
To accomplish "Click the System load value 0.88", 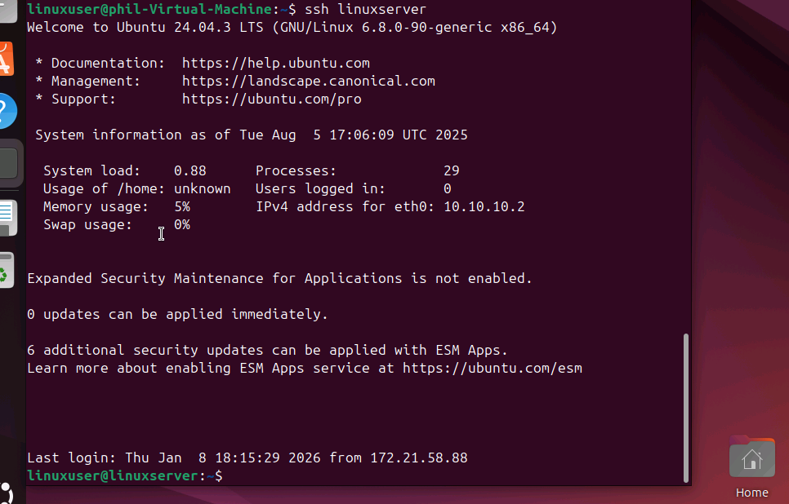I will tap(189, 170).
